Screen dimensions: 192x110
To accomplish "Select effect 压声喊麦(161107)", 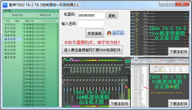I will click(x=34, y=90).
